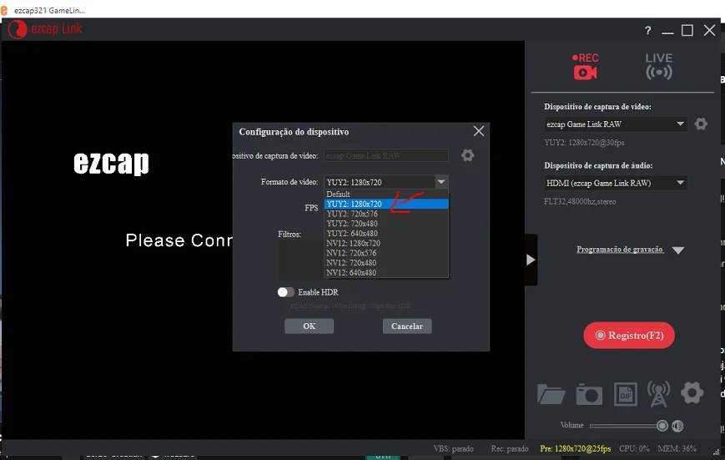The width and height of the screenshot is (725, 460).
Task: Expand audio capture device dropdown
Action: pyautogui.click(x=680, y=183)
